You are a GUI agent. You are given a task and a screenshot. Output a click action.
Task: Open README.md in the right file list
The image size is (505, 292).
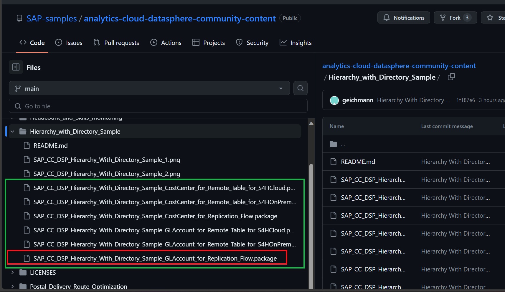[358, 162]
